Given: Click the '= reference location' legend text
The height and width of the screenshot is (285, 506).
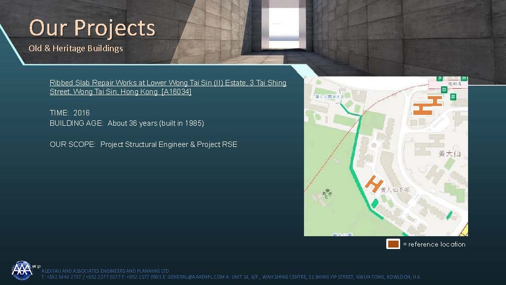Looking at the screenshot, I should pyautogui.click(x=434, y=244).
